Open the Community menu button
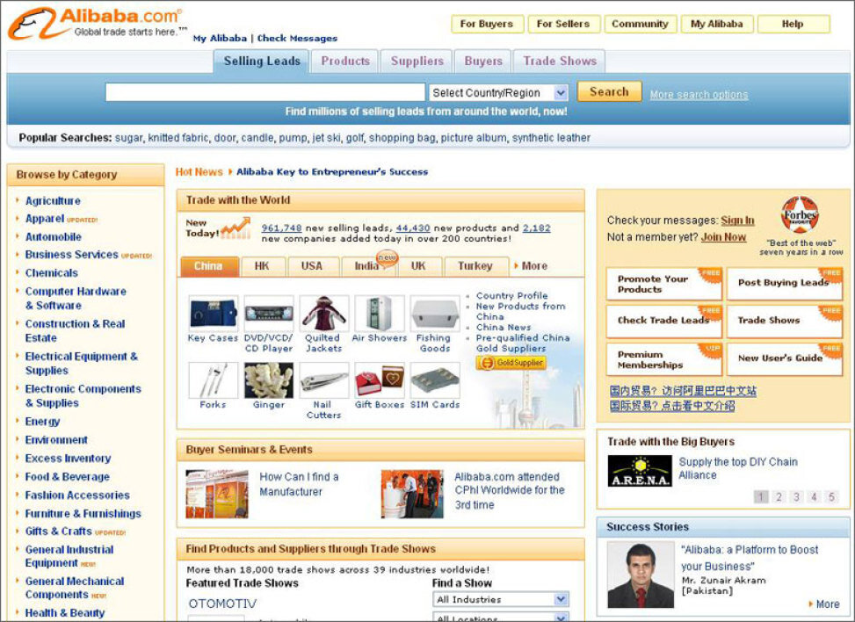Viewport: 855px width, 622px height. (x=641, y=24)
